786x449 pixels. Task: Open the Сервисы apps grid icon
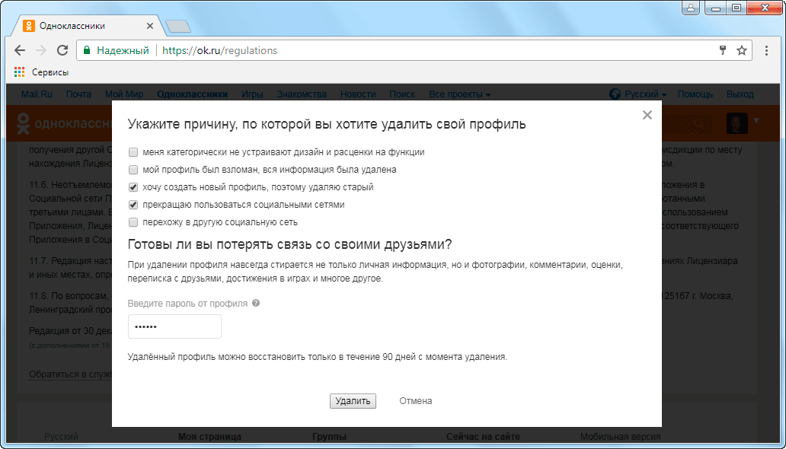20,72
